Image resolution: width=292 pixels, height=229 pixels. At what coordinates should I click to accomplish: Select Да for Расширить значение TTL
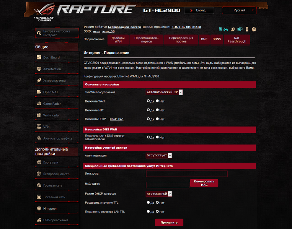click(x=148, y=202)
